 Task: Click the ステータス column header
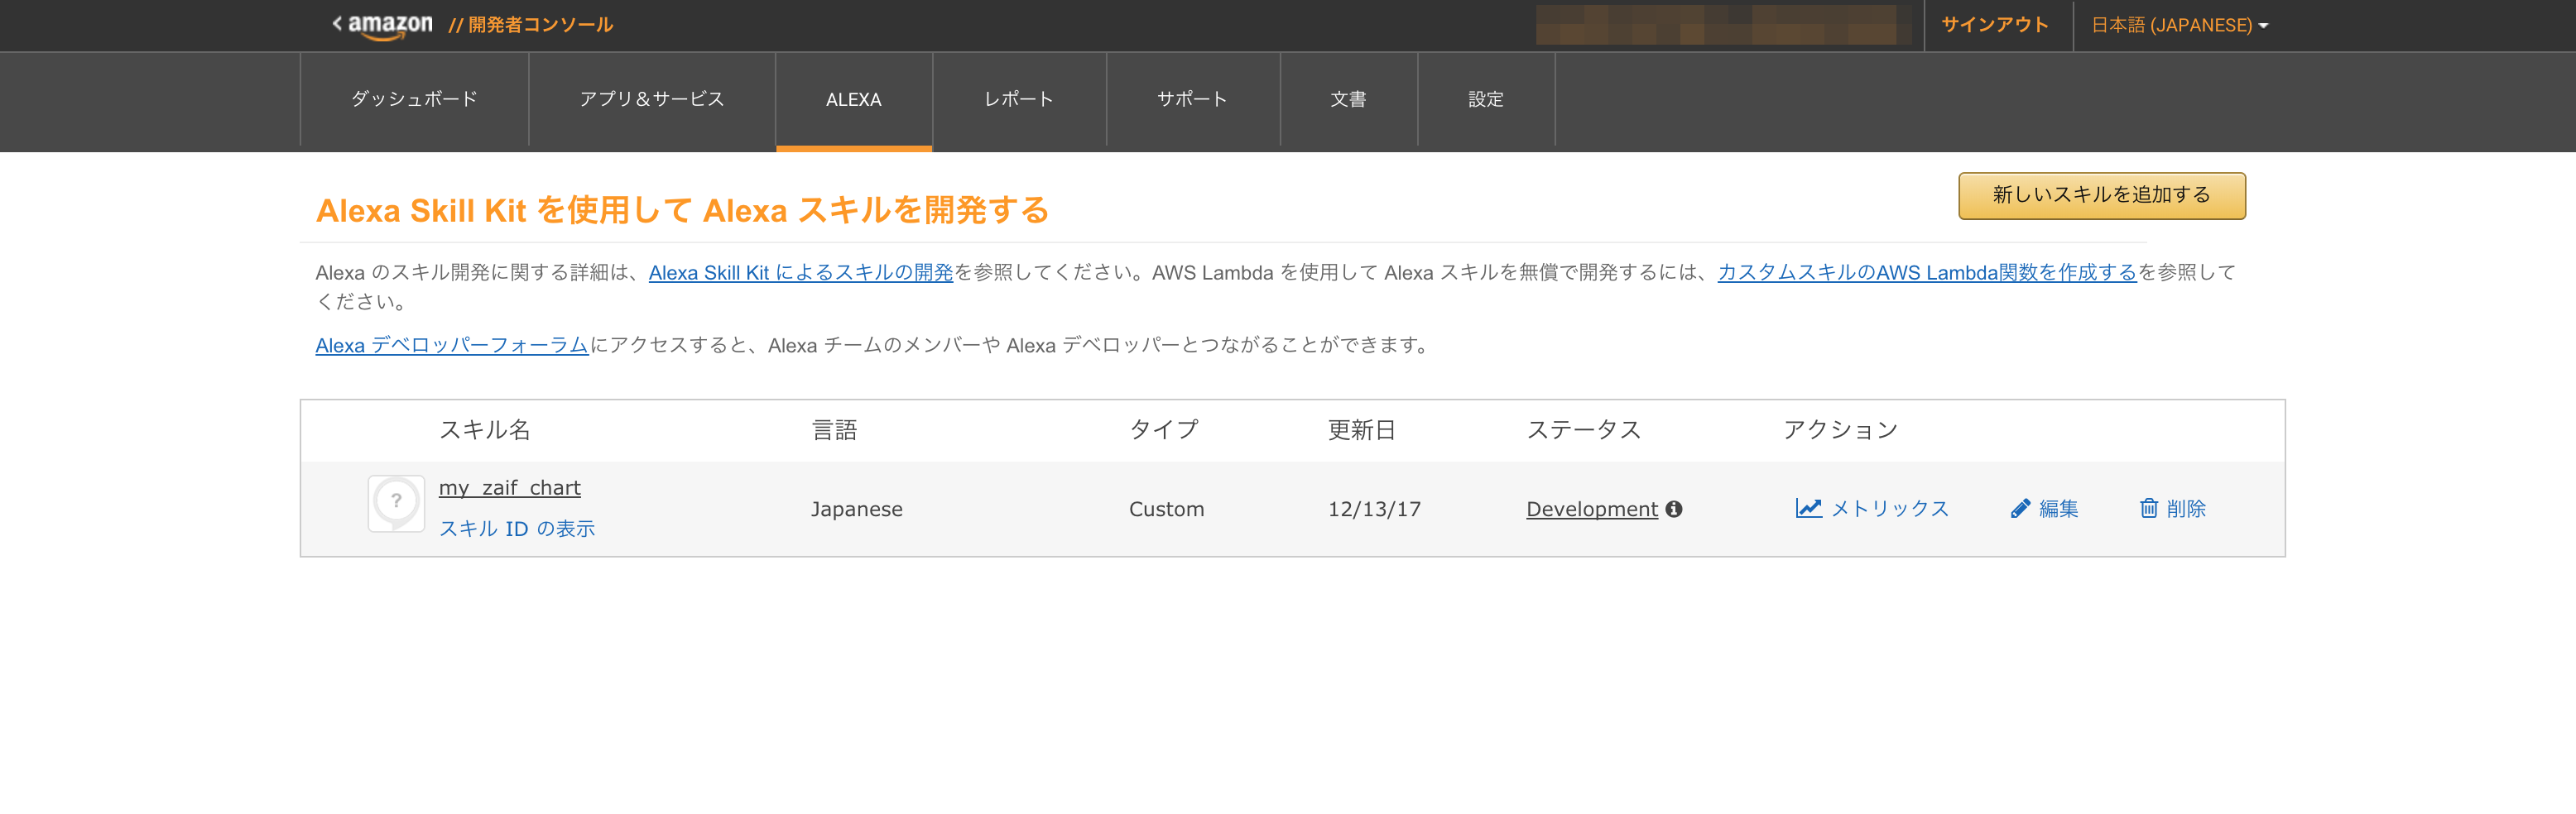point(1584,430)
